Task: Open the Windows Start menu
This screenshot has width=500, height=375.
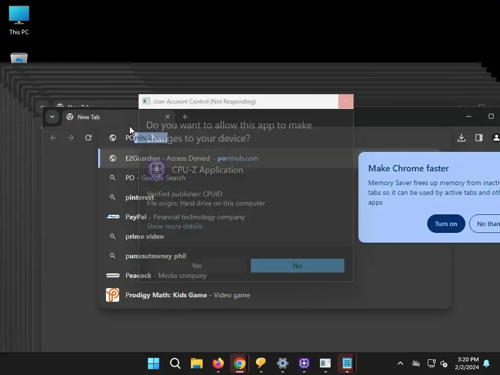Action: click(x=153, y=363)
